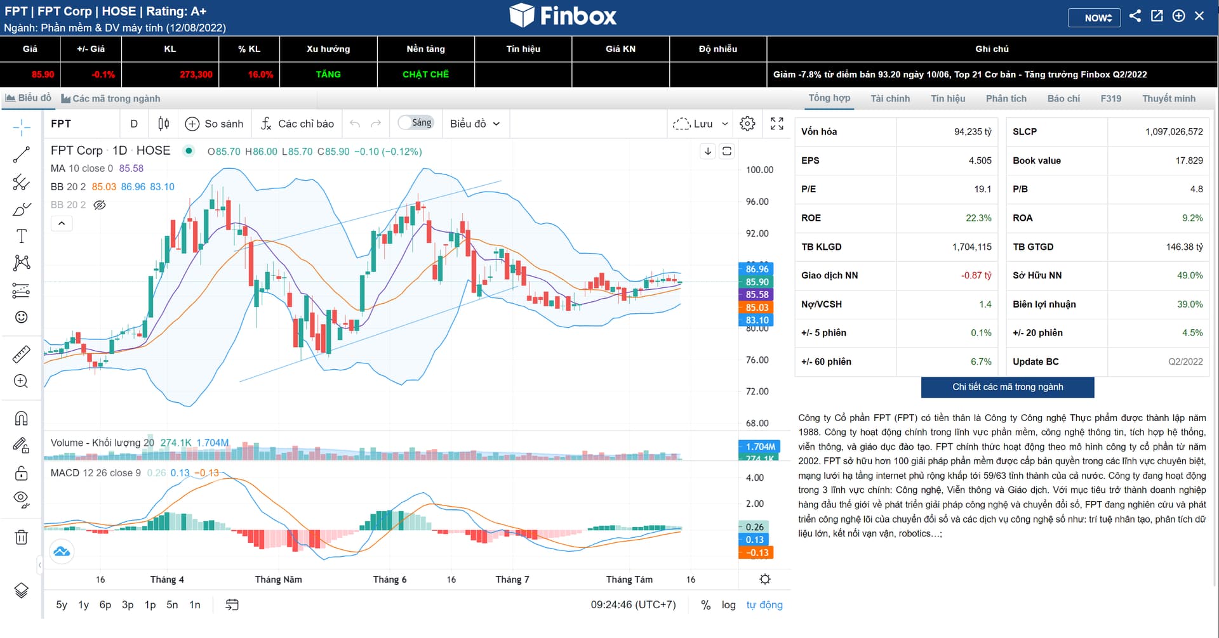
Task: Click the circled plus icon in header
Action: (1178, 16)
